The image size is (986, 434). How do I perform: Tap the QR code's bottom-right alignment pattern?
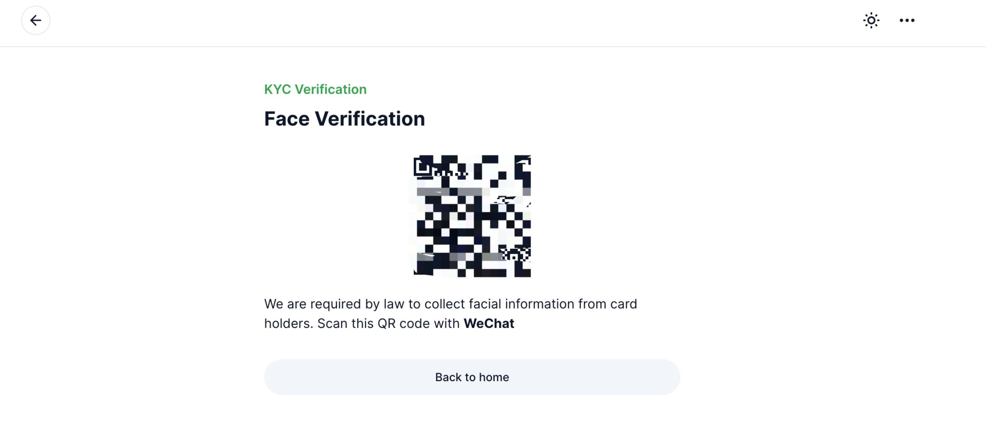pyautogui.click(x=515, y=254)
